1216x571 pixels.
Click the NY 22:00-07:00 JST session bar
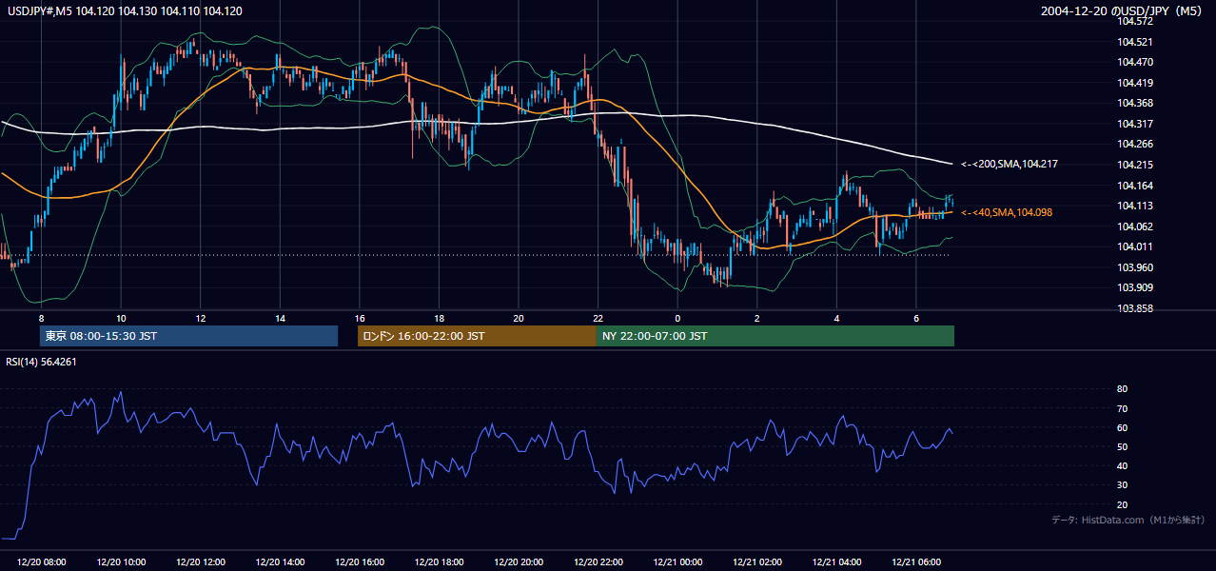tap(775, 336)
